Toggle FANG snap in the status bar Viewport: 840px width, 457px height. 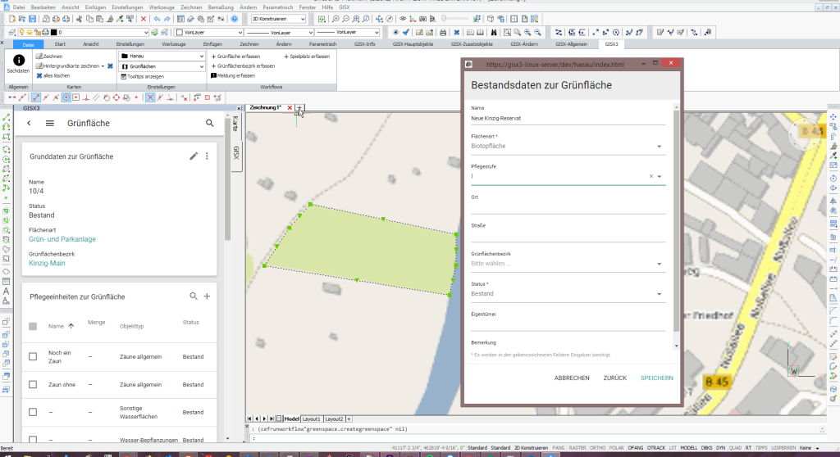(x=558, y=448)
